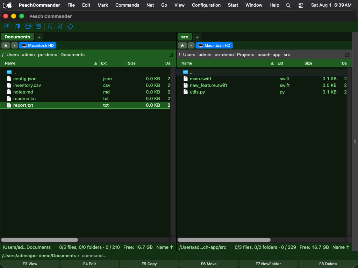Select inventory.csv file name
358x268 pixels.
coord(27,85)
